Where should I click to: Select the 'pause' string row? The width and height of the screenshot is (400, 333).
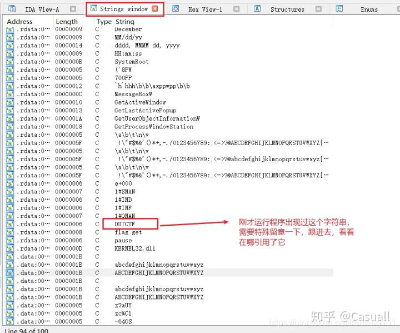point(169,240)
